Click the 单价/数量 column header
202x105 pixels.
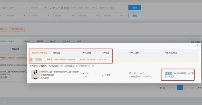(87, 53)
